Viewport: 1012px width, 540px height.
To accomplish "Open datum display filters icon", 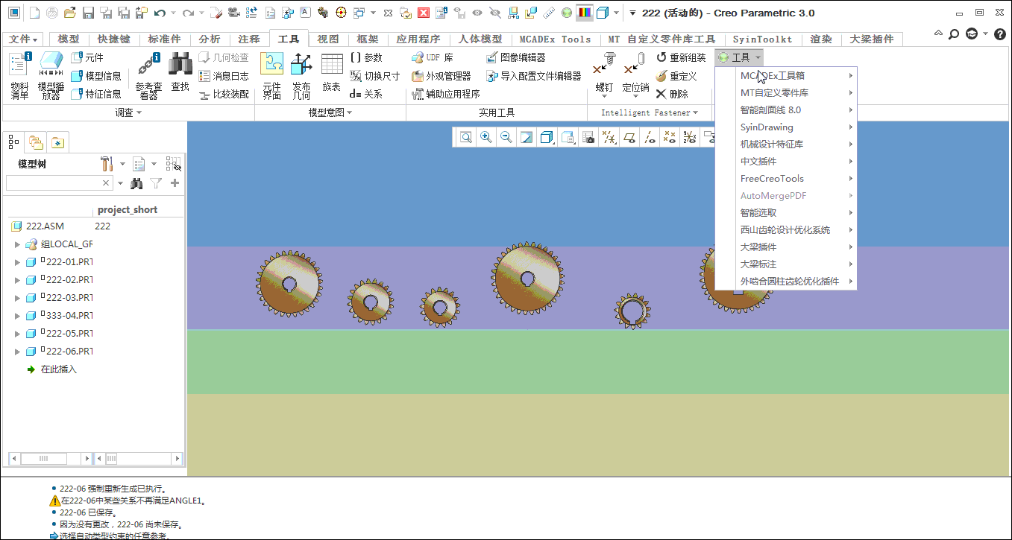I will click(609, 137).
